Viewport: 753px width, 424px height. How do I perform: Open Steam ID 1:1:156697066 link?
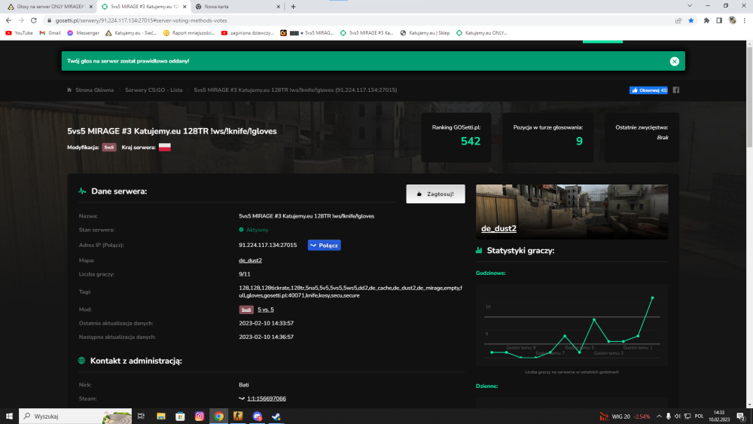pos(267,398)
